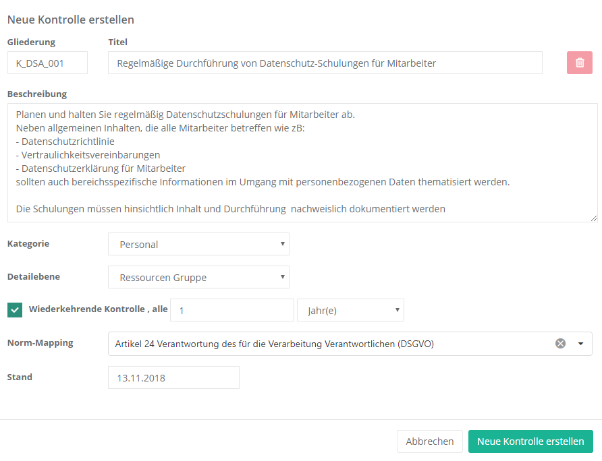602x461 pixels.
Task: Click the red trash delete icon
Action: [579, 63]
